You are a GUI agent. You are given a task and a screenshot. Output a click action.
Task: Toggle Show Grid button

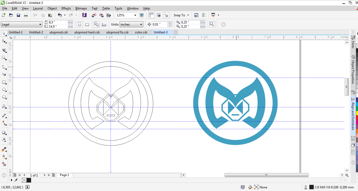click(159, 15)
